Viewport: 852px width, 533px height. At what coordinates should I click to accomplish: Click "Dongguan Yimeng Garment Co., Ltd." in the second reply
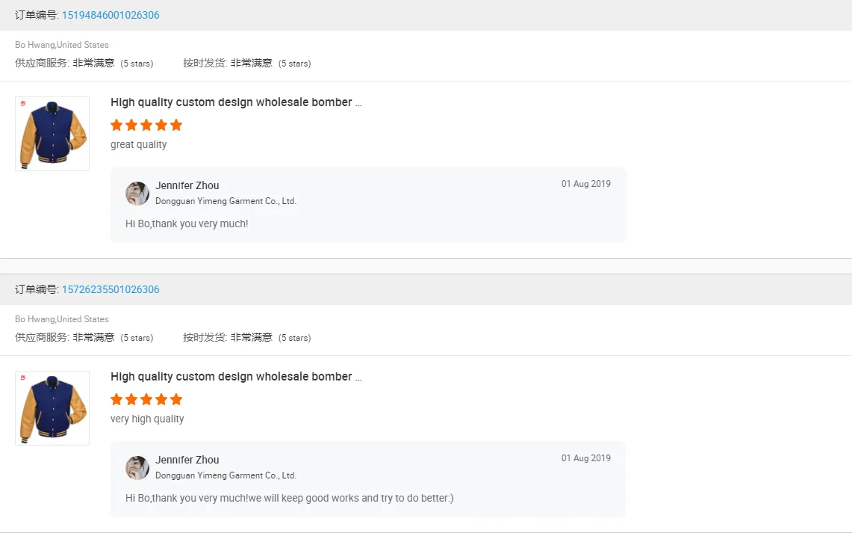(226, 475)
